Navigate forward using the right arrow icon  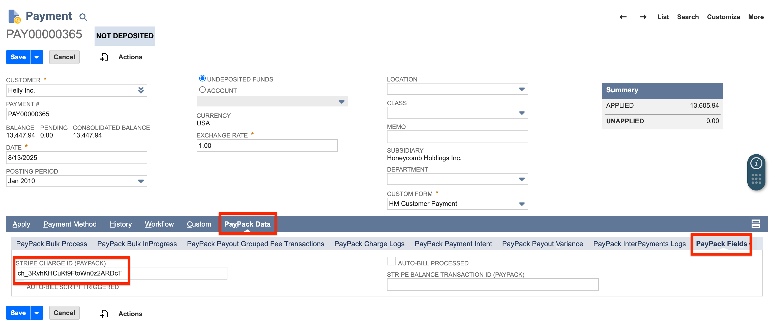643,17
